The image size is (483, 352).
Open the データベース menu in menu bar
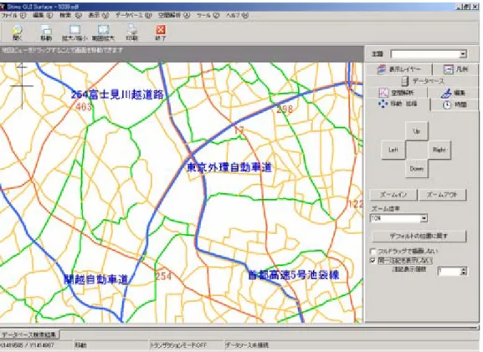133,15
